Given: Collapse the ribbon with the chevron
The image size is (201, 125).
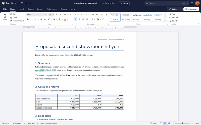Looking at the screenshot, I should (198, 23).
